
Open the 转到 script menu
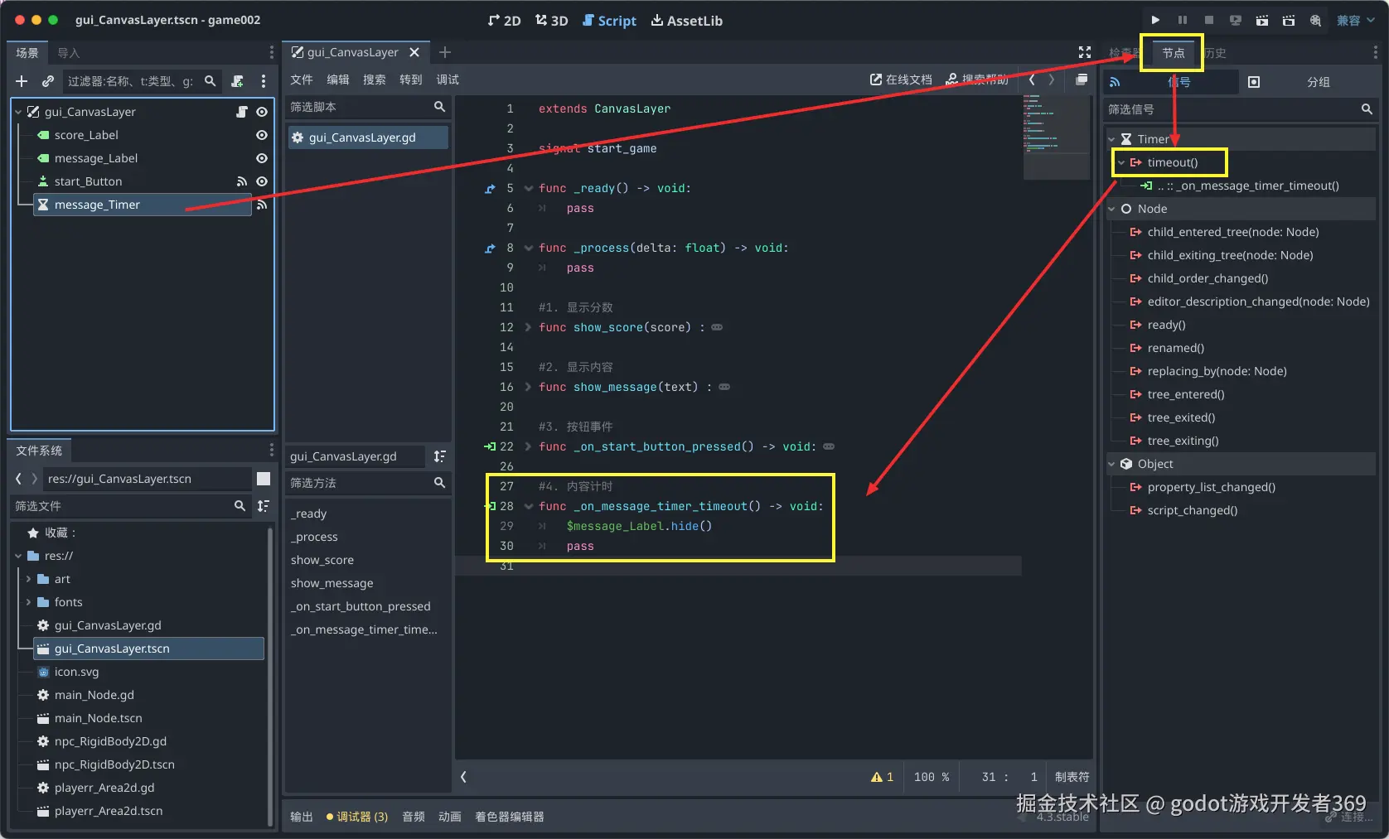point(411,80)
